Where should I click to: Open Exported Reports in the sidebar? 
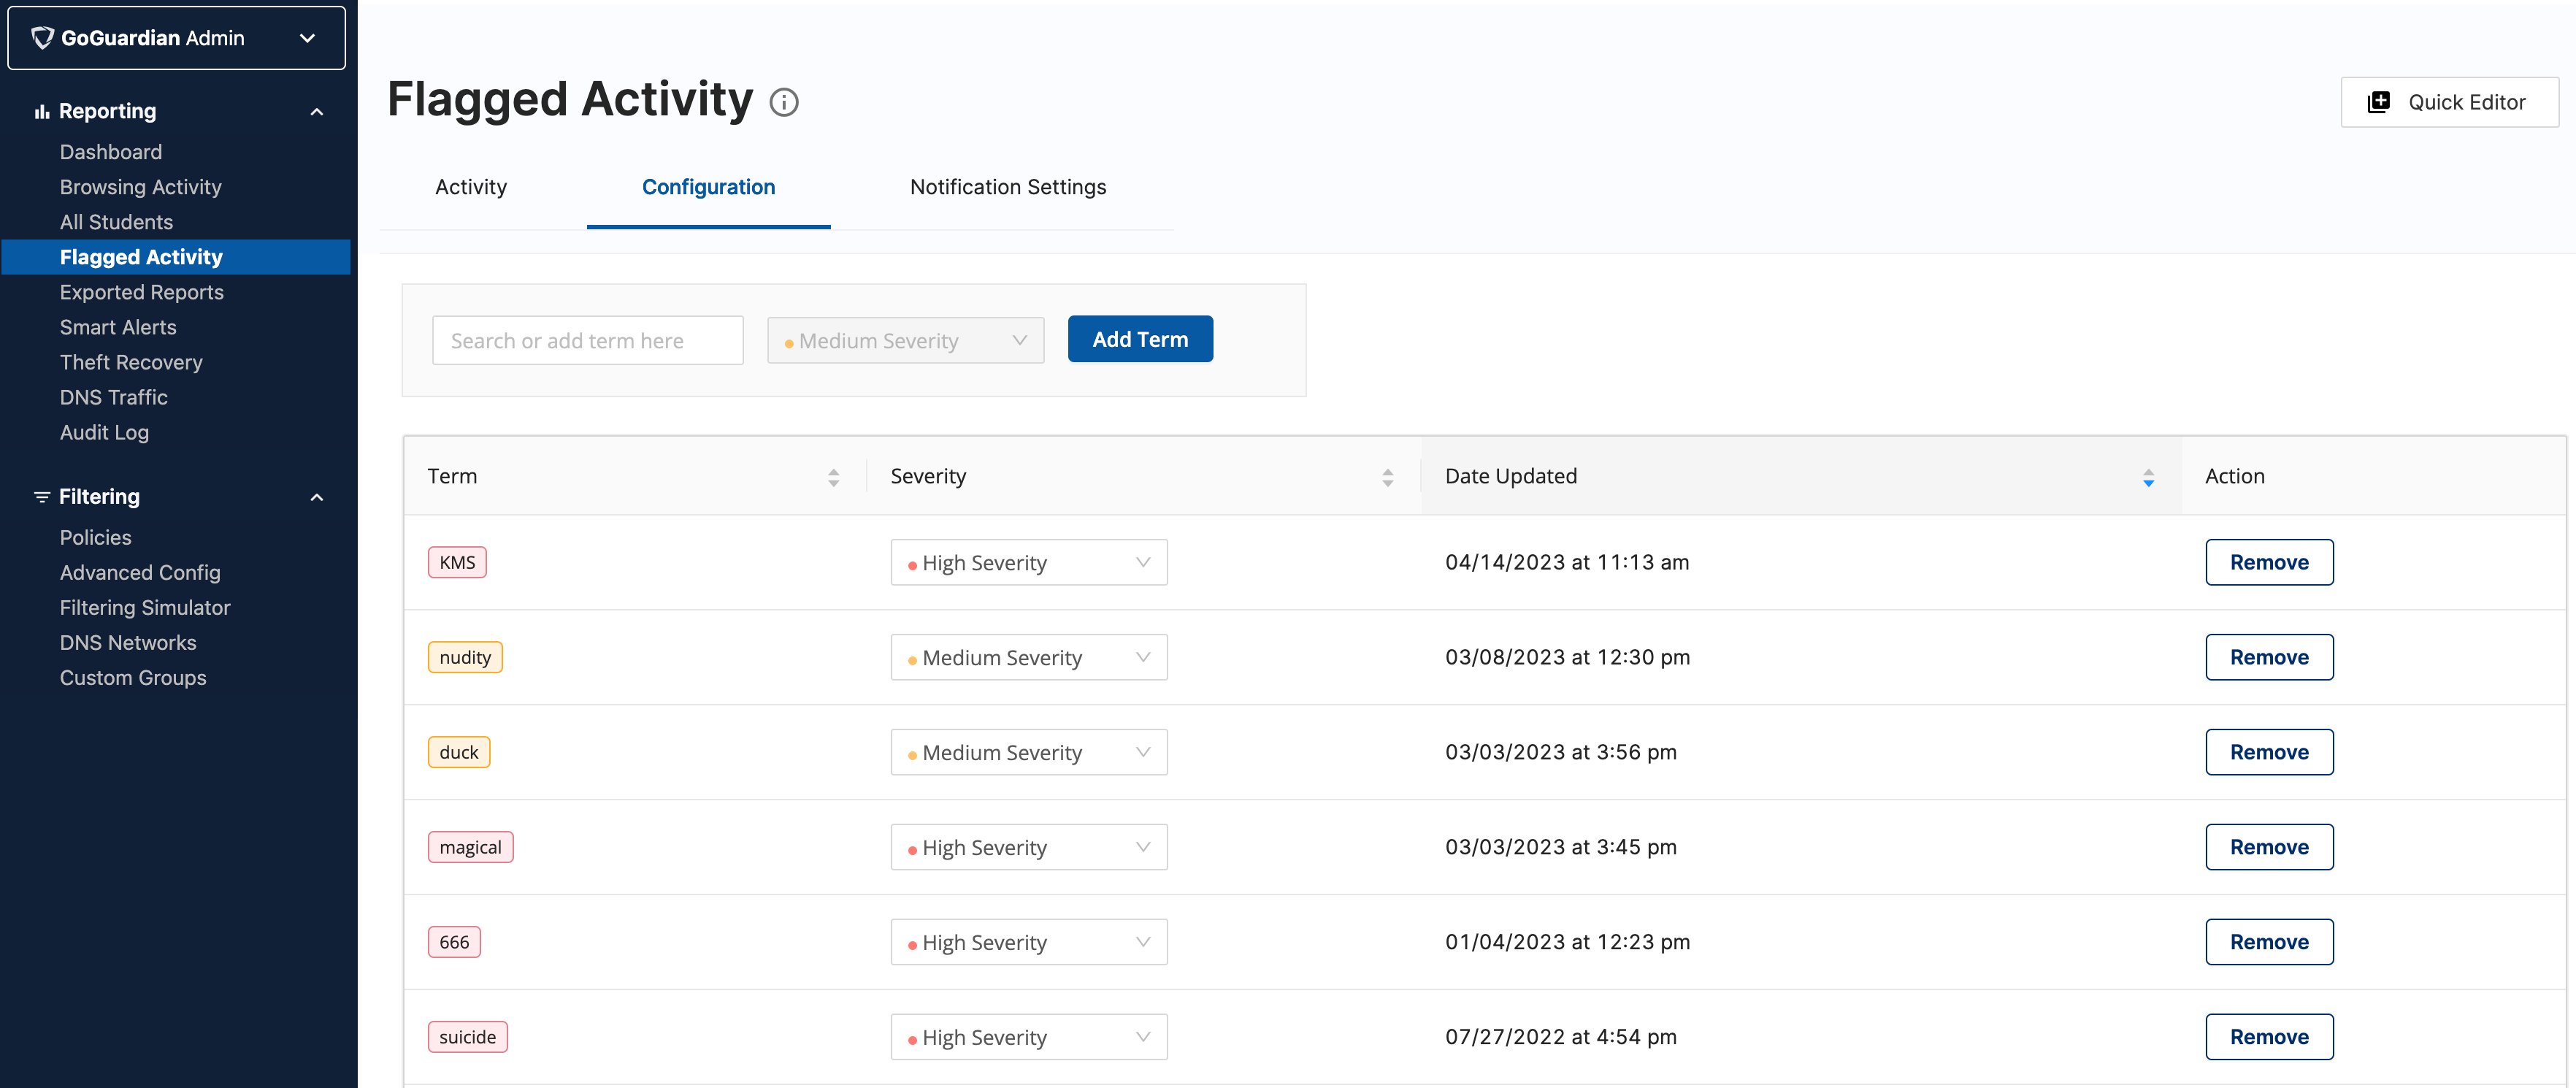click(141, 292)
